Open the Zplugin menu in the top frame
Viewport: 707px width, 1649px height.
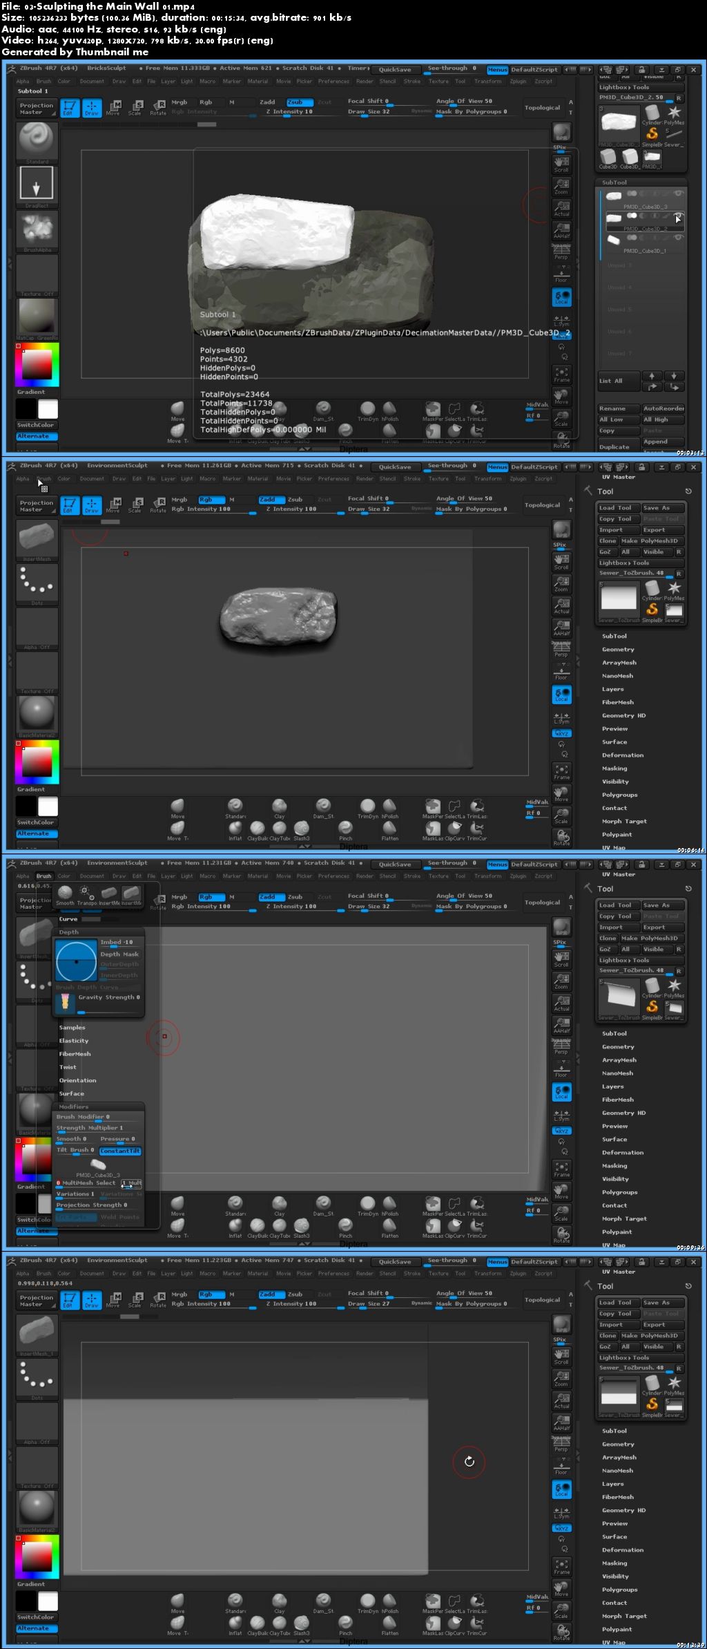click(x=518, y=82)
